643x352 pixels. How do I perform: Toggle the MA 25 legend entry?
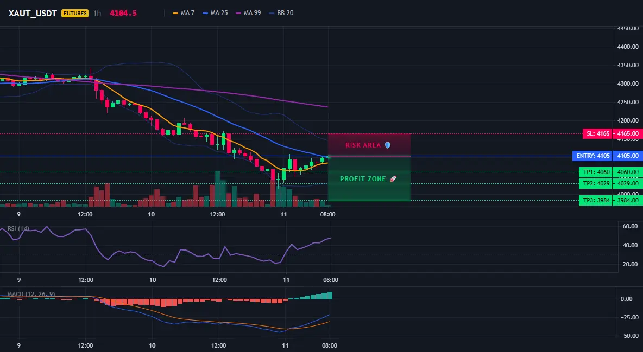coord(215,13)
